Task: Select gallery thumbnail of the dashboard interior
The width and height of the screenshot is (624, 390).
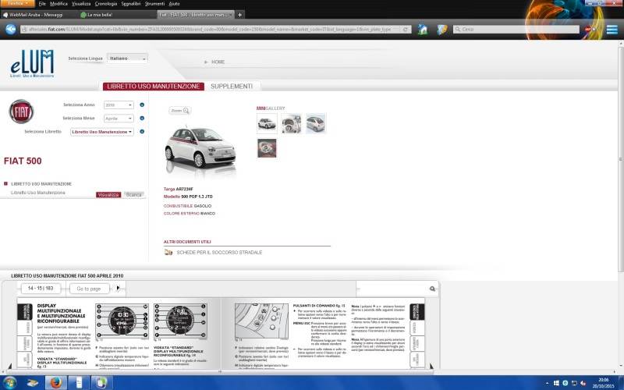Action: pyautogui.click(x=291, y=123)
